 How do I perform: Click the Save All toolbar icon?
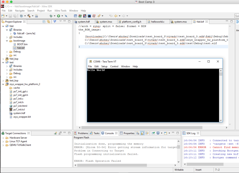coord(15,16)
